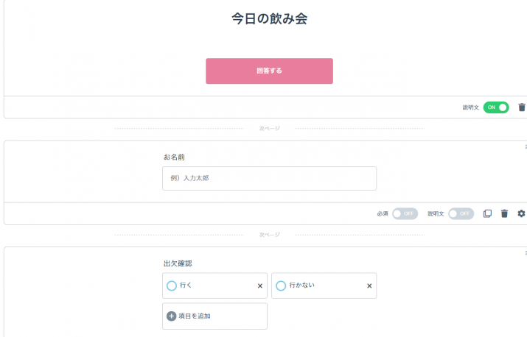Click the 出欠確認 question label
The height and width of the screenshot is (337, 527).
178,263
